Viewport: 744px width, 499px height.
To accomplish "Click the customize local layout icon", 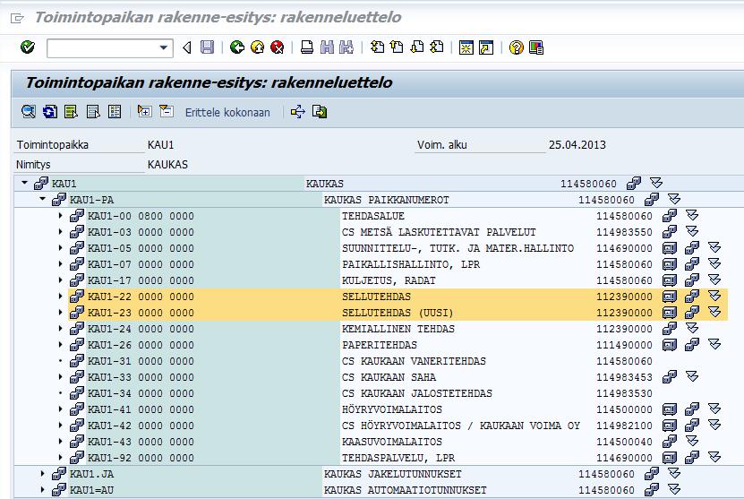I will click(x=536, y=47).
